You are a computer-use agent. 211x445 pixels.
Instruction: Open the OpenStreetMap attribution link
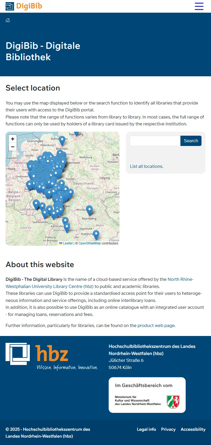coord(90,243)
